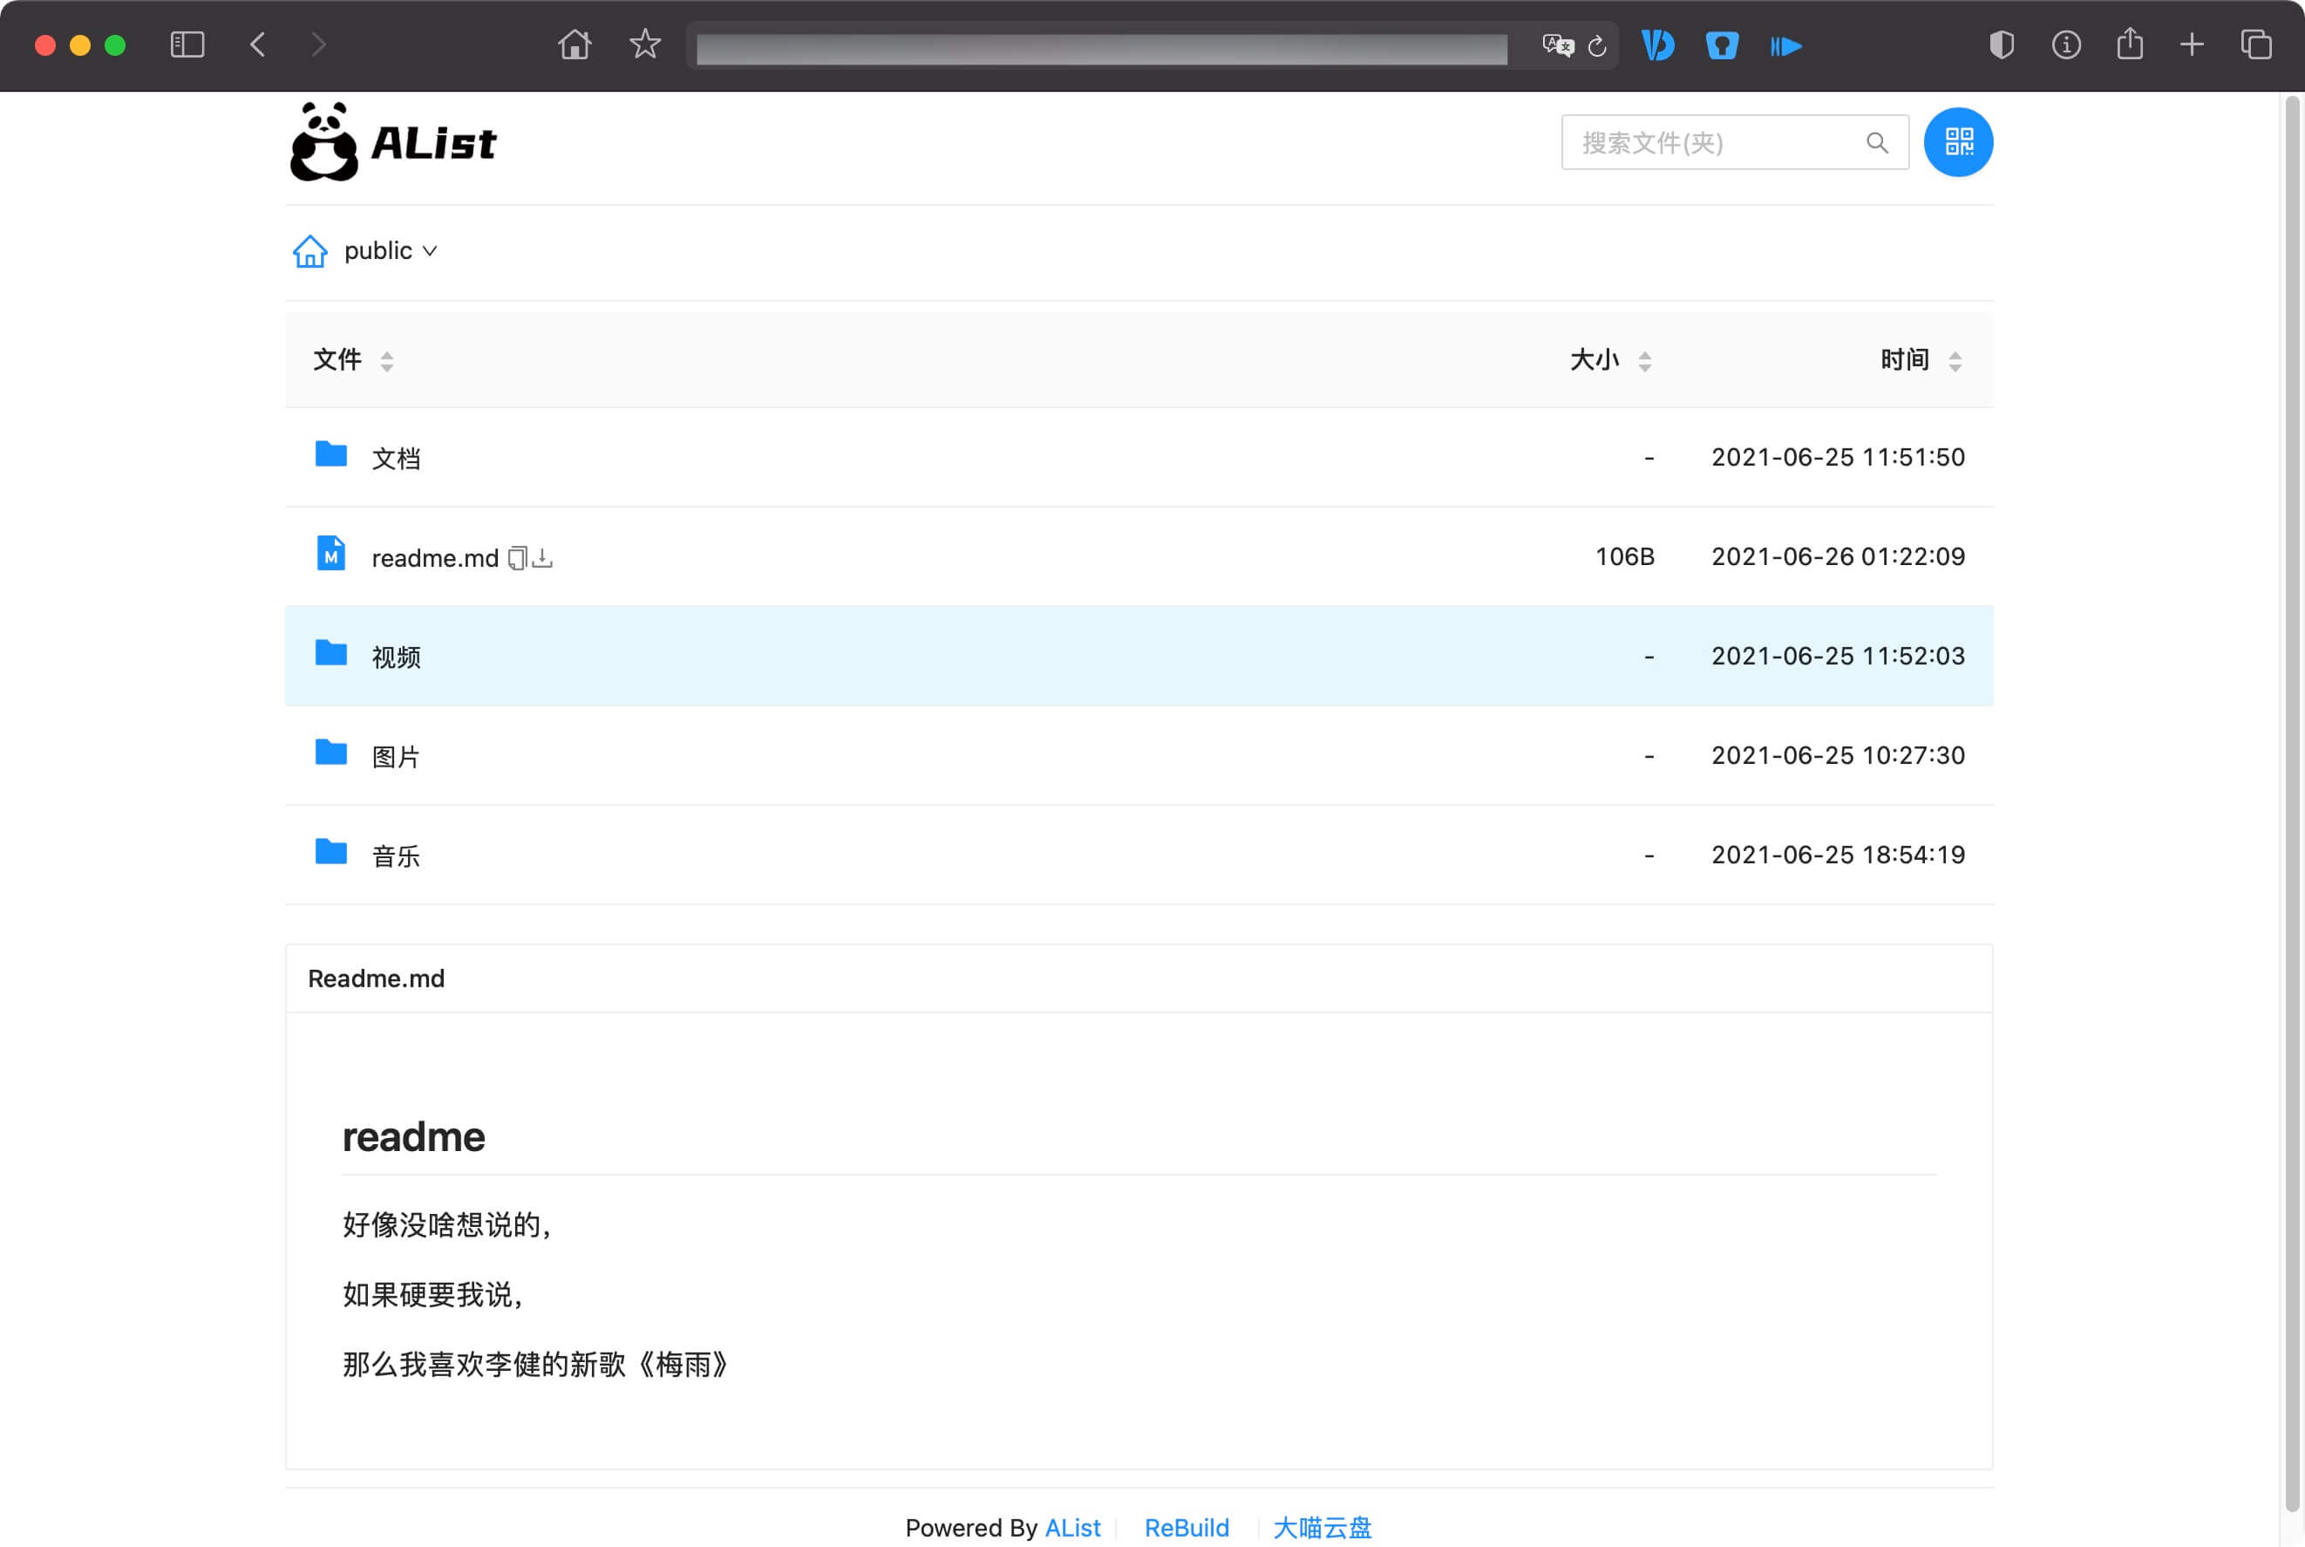The image size is (2305, 1547).
Task: Click the home icon in the breadcrumb
Action: (309, 250)
